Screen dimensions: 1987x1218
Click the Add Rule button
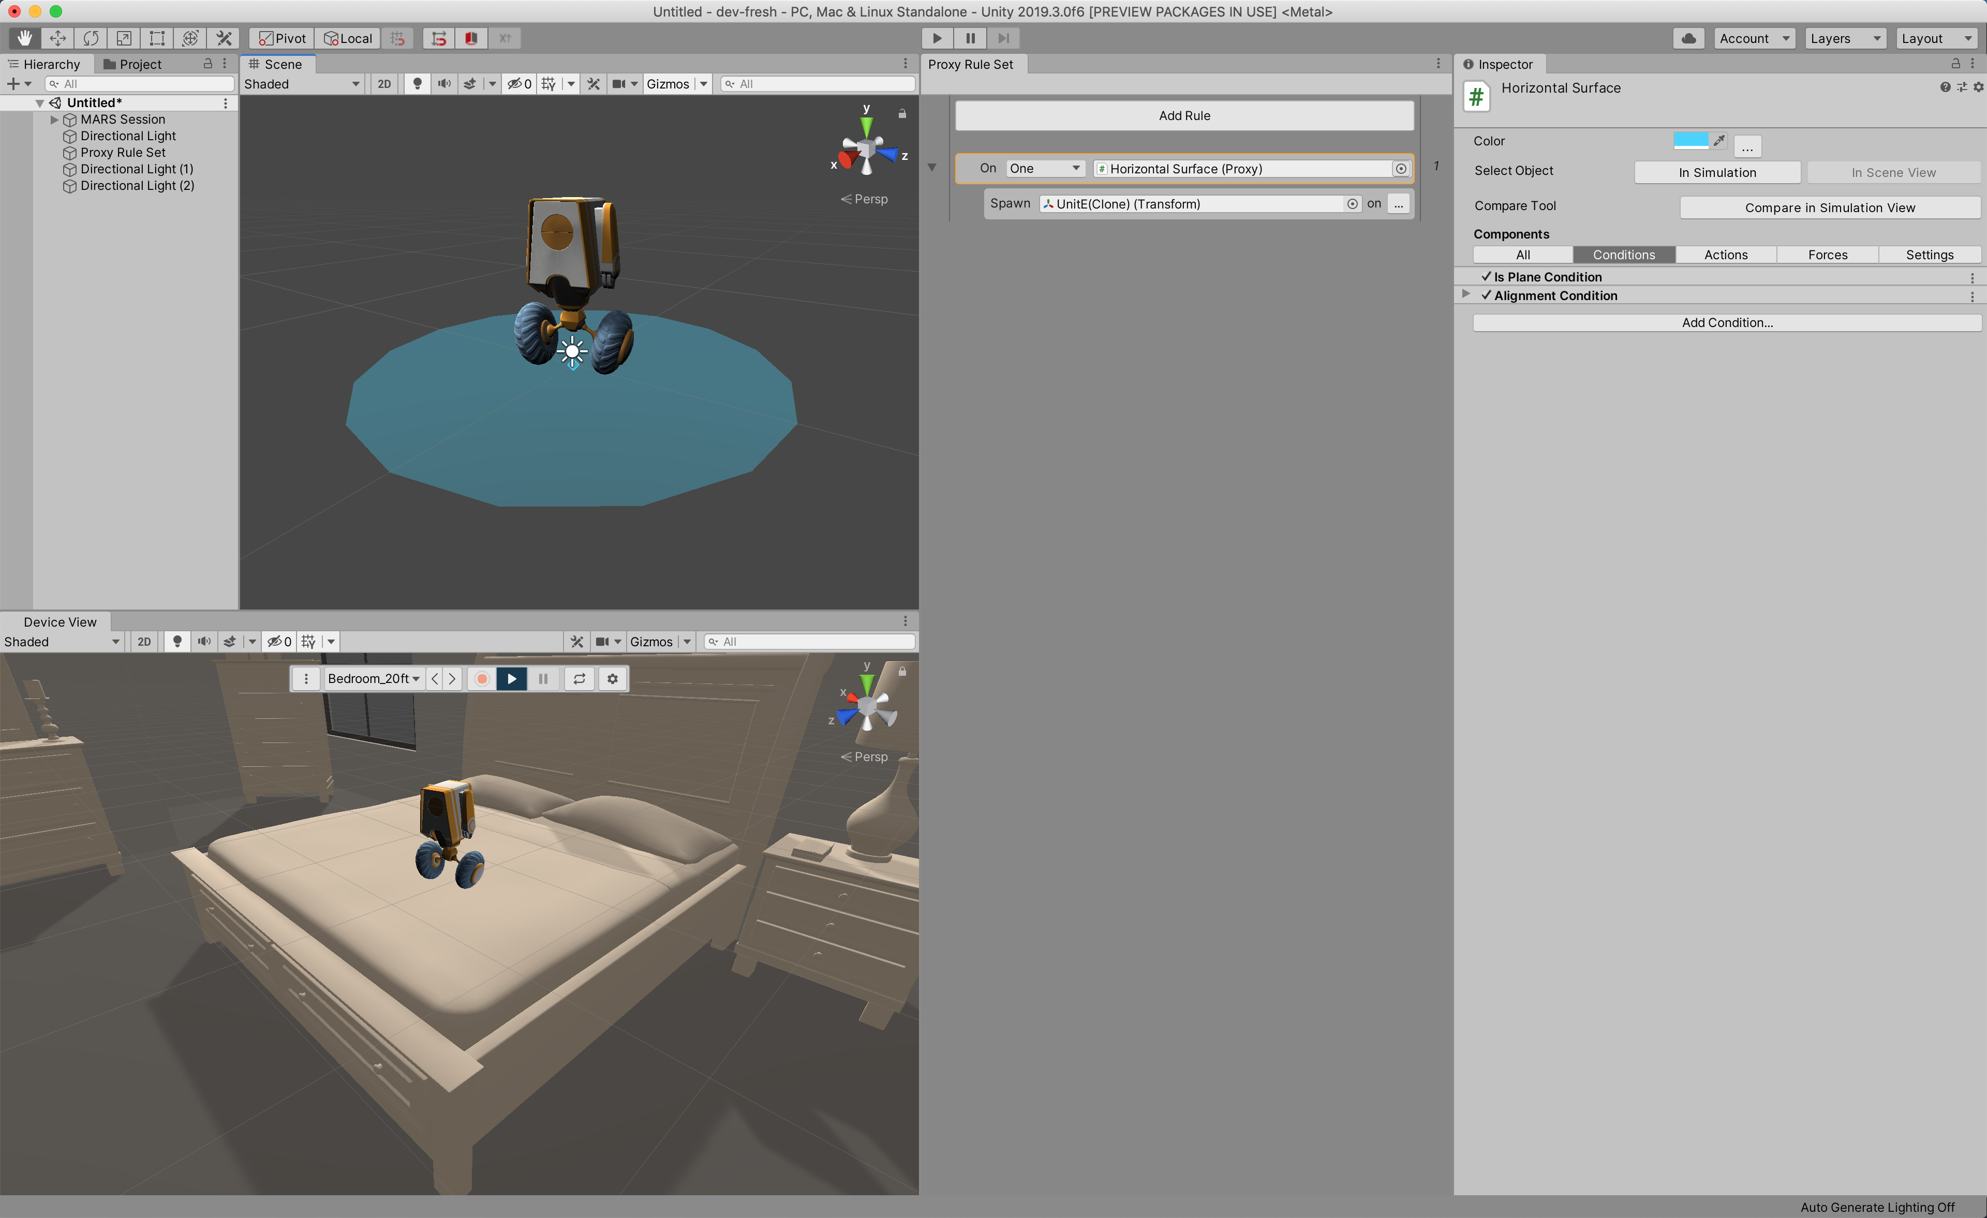tap(1183, 115)
